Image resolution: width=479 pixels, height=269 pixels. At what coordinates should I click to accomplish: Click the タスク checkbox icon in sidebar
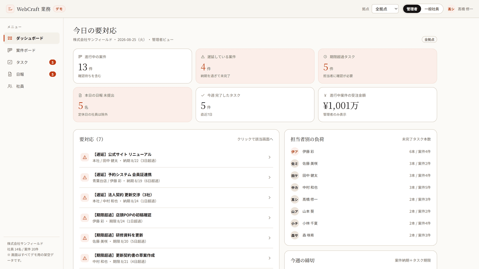tap(10, 62)
